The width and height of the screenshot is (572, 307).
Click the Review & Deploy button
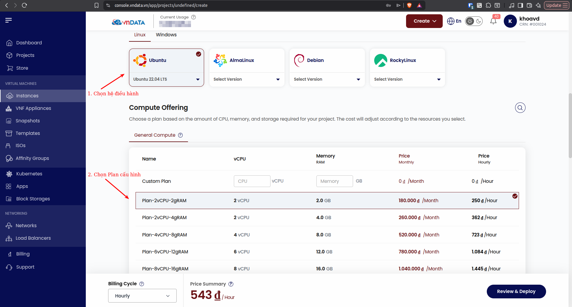pos(516,292)
